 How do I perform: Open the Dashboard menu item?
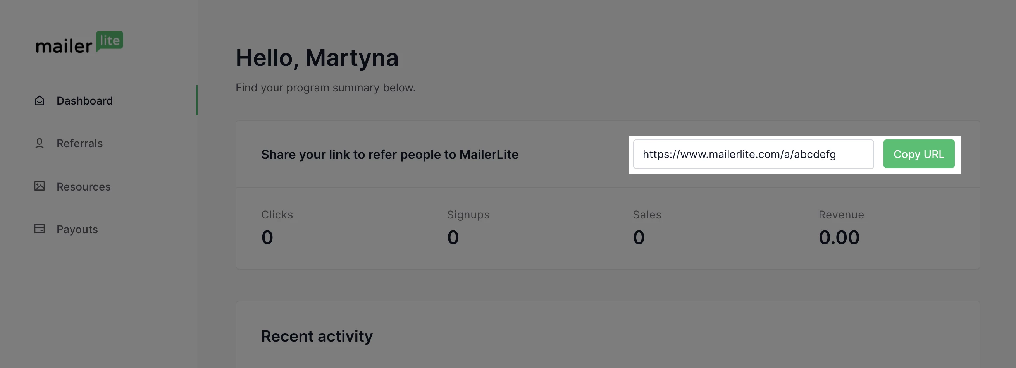[x=84, y=101]
